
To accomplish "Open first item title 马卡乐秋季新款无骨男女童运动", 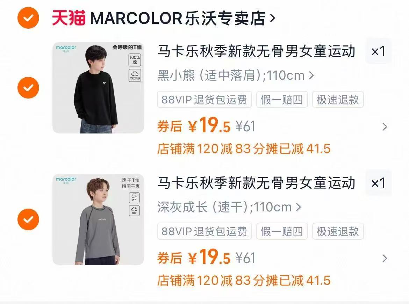I will coord(256,51).
